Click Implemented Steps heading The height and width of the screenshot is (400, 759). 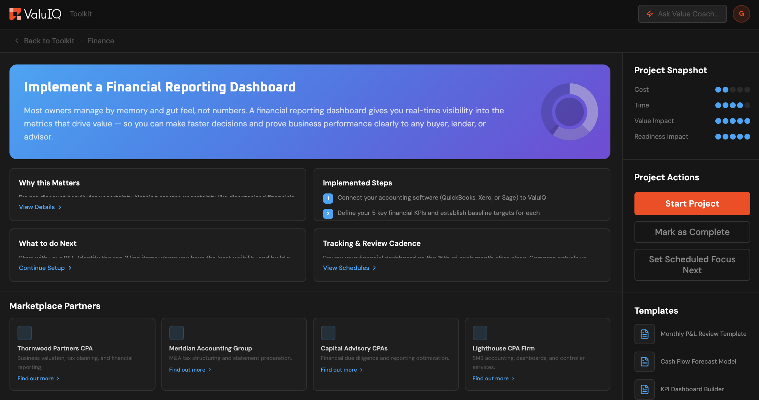(x=357, y=183)
